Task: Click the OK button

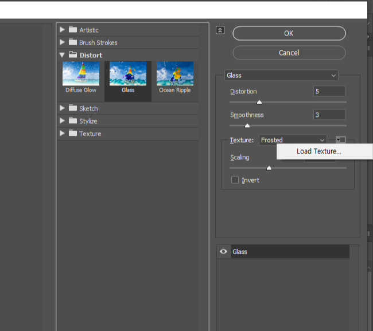Action: (289, 33)
